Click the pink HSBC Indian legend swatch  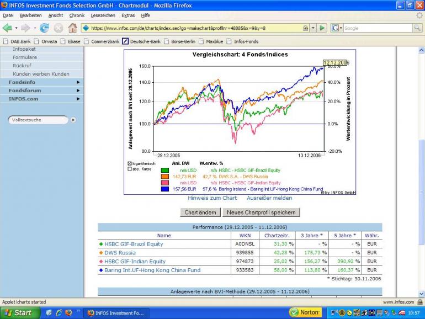[165, 183]
